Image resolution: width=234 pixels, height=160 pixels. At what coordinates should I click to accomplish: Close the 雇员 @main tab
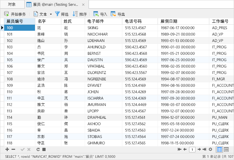pyautogui.click(x=83, y=5)
